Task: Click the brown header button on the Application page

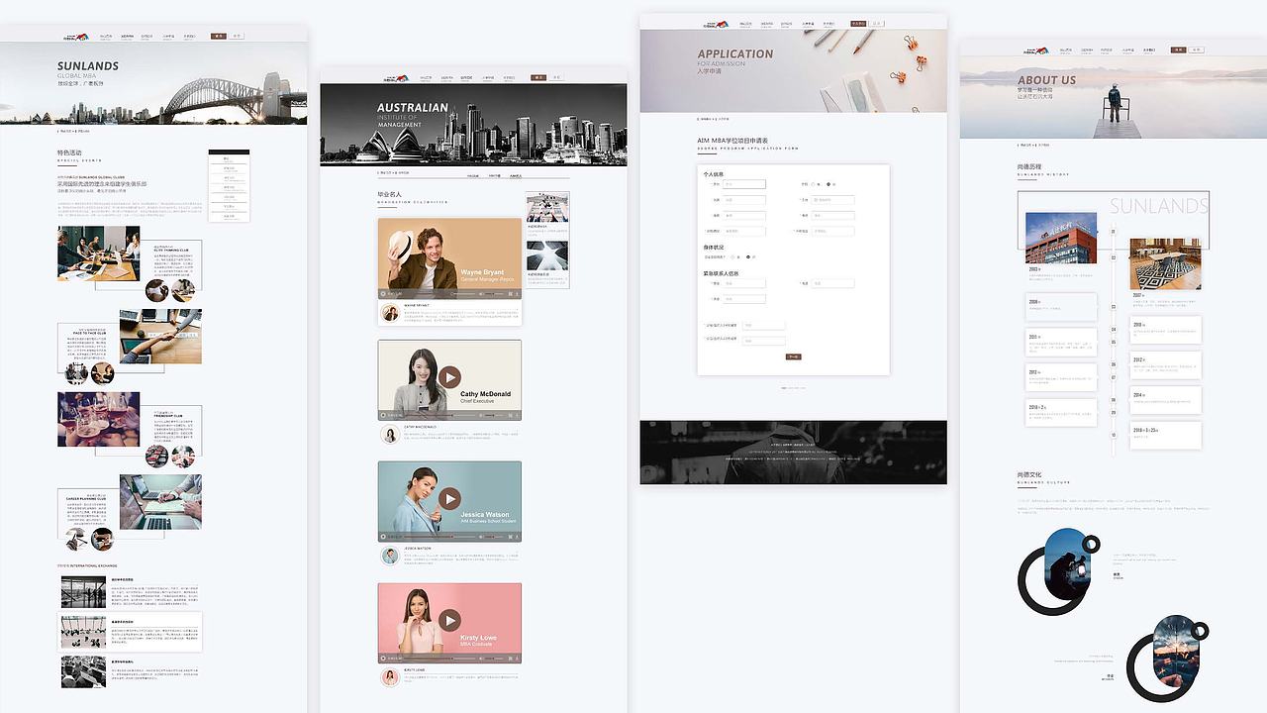Action: [858, 24]
